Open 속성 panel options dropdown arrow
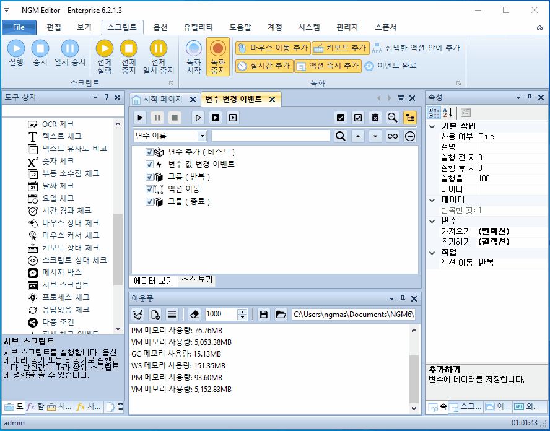The image size is (550, 431). coord(518,98)
